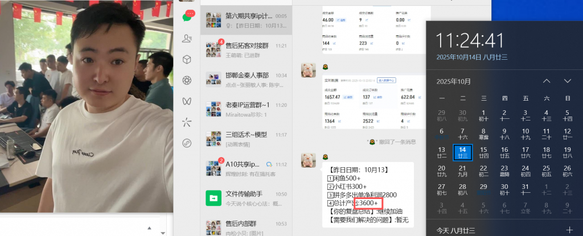583x236 pixels.
Task: Click the group avatar of 老秦IP运营群~1
Action: pos(214,109)
